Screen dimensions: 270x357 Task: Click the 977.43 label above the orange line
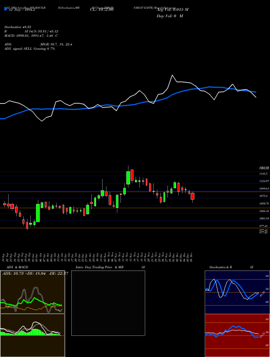point(265,226)
